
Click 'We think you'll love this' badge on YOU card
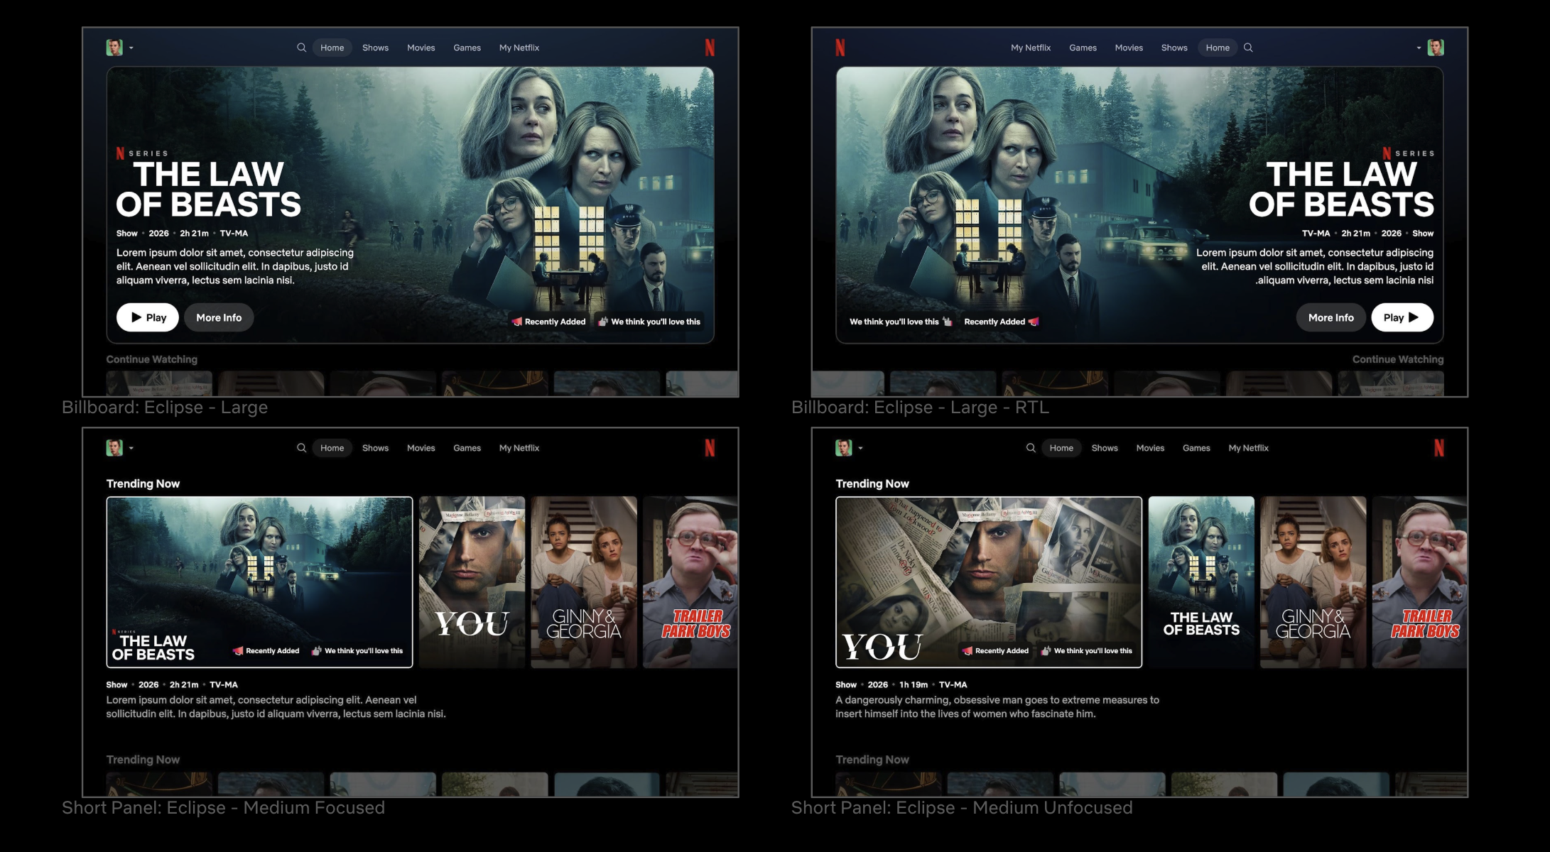pos(1087,650)
